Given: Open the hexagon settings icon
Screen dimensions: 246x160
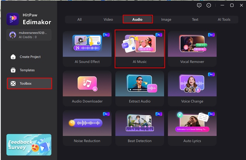Looking at the screenshot, I should (x=209, y=5).
